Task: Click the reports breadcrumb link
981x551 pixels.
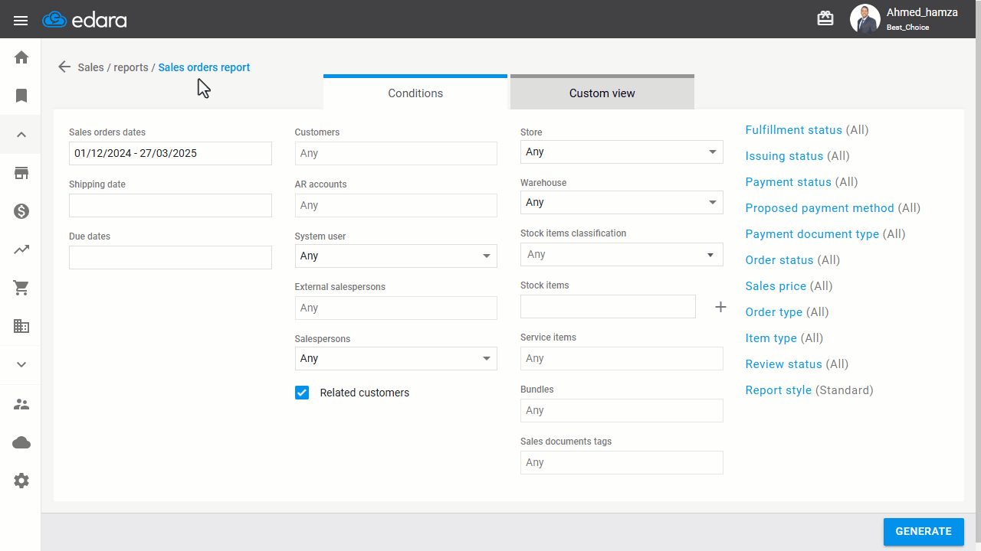Action: (131, 67)
